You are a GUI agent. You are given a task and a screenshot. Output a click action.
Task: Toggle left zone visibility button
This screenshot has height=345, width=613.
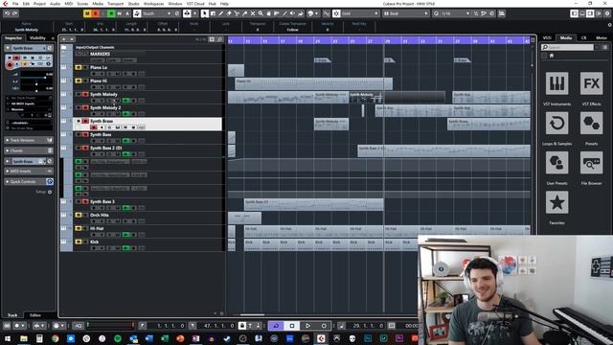pyautogui.click(x=574, y=13)
